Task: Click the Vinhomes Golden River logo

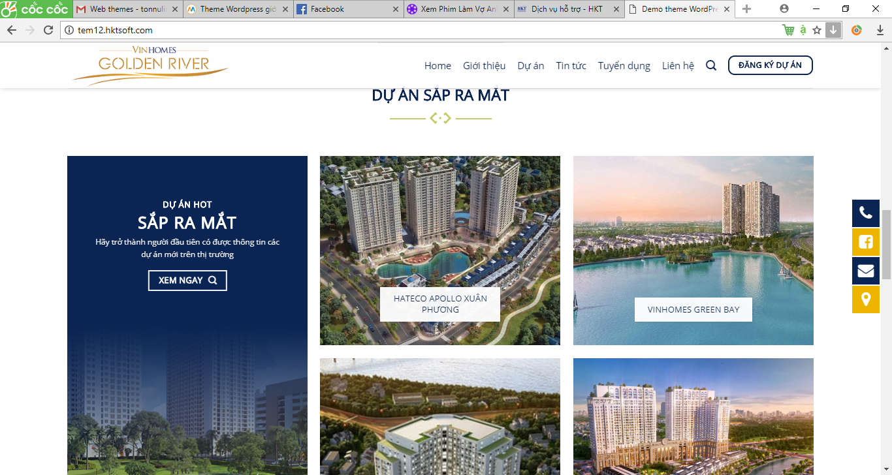Action: coord(150,65)
